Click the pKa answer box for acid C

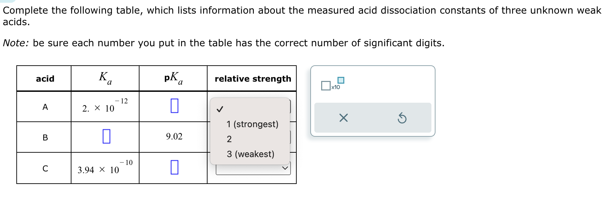[174, 168]
